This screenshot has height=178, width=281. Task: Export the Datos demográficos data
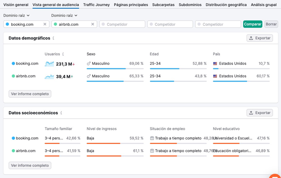click(x=260, y=38)
